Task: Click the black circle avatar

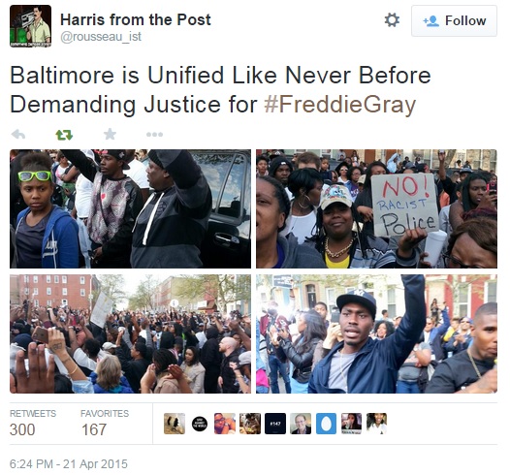Action: click(200, 424)
